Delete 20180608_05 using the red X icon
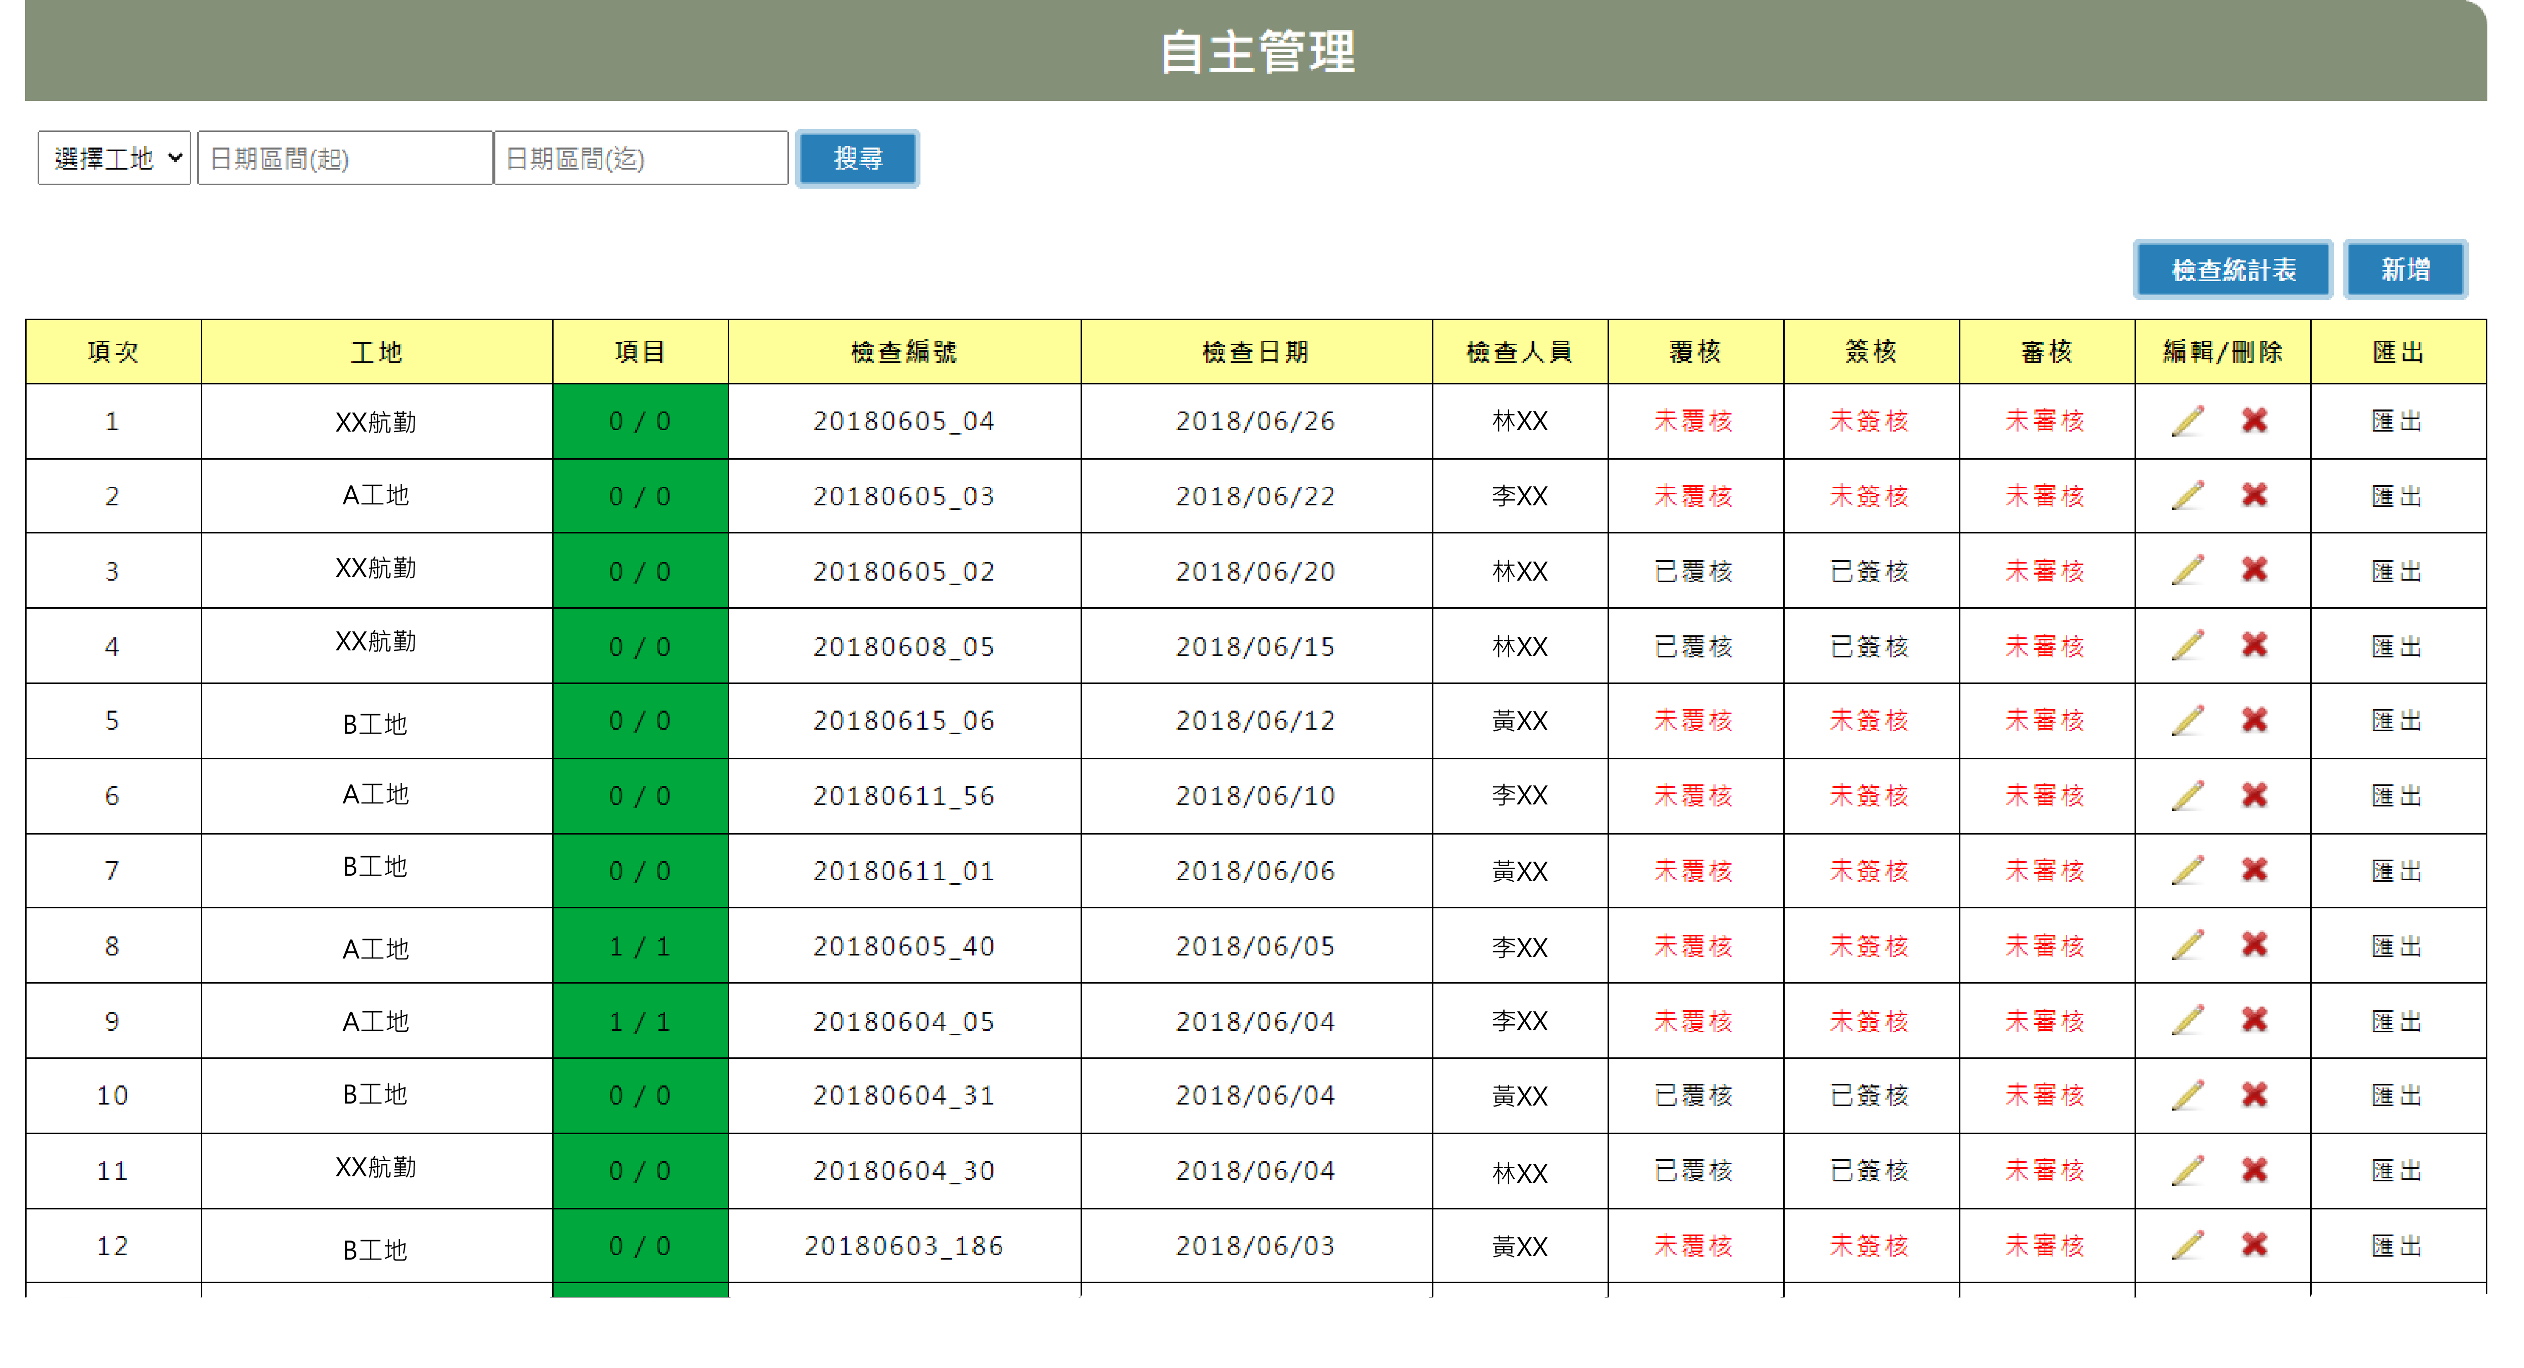 pyautogui.click(x=2254, y=645)
